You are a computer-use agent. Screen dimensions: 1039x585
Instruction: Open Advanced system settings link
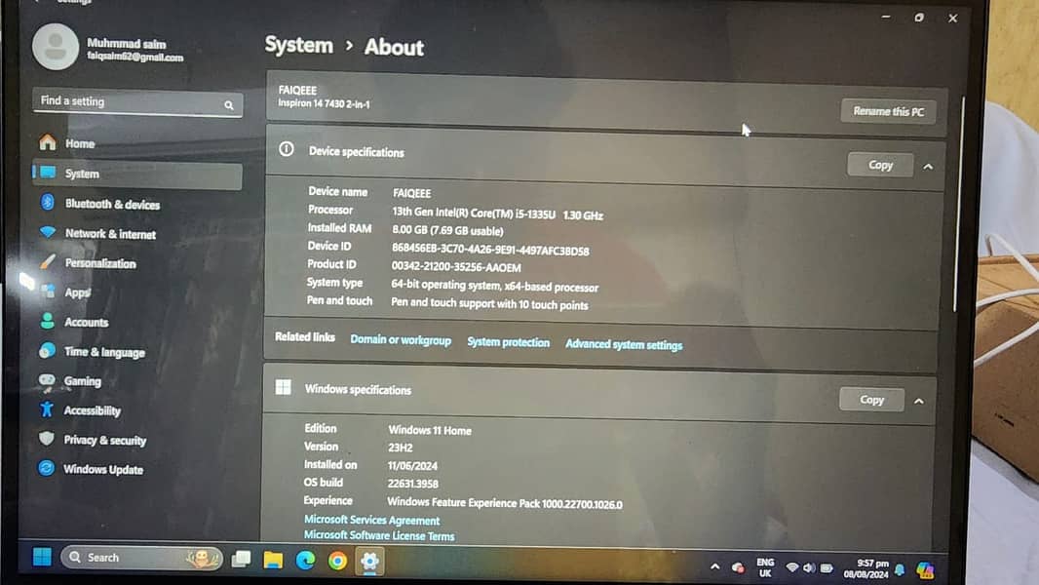coord(624,344)
